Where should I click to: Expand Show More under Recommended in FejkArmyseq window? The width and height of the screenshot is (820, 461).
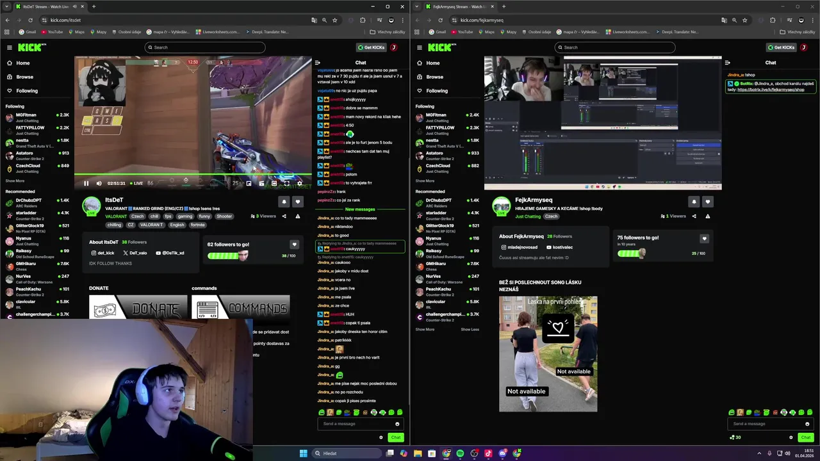click(425, 329)
